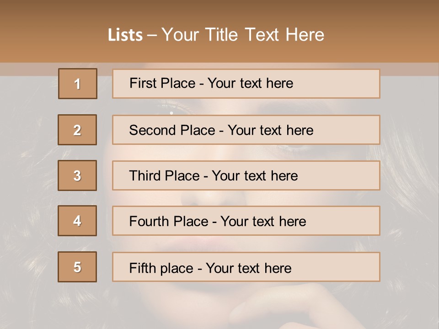Image resolution: width=439 pixels, height=329 pixels.
Task: Select the number 4 box
Action: (x=77, y=221)
